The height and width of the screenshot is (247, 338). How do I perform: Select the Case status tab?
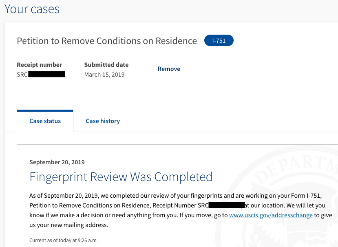click(45, 121)
